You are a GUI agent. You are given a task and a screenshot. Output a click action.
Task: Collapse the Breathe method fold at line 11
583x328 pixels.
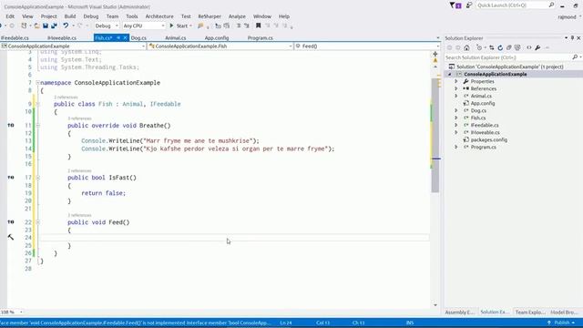[x=37, y=126]
